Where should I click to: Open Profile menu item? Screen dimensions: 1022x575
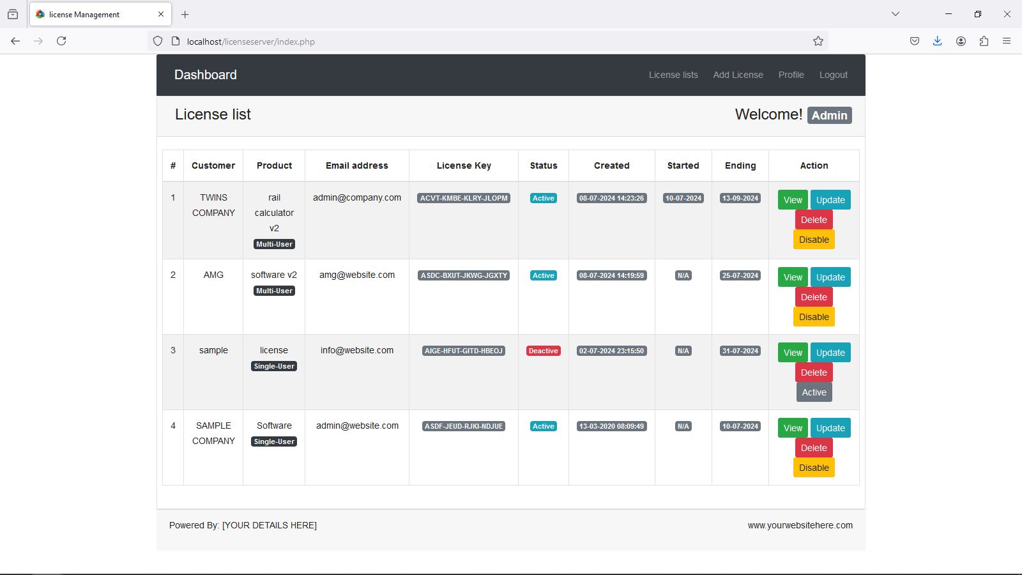[x=791, y=75]
